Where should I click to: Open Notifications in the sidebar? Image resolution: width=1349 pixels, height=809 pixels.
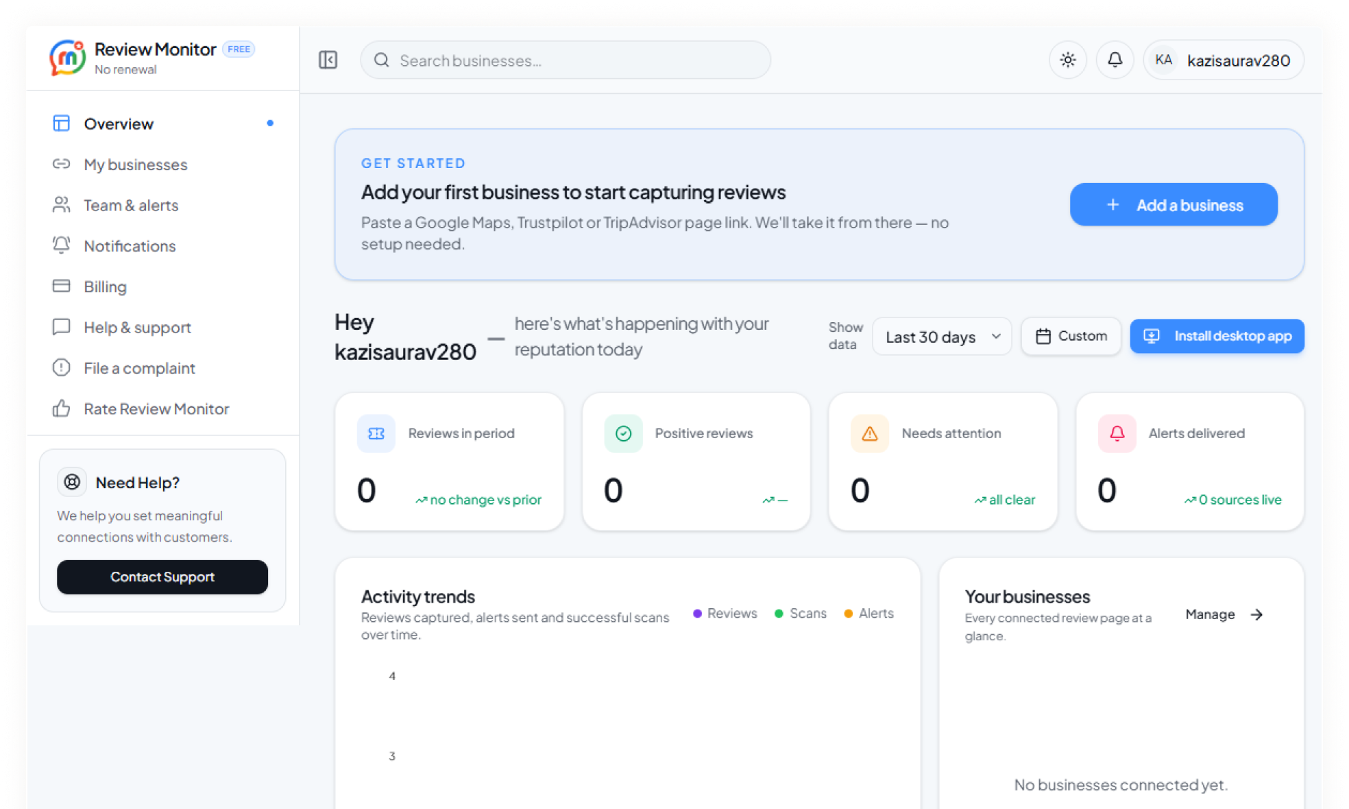pyautogui.click(x=163, y=246)
